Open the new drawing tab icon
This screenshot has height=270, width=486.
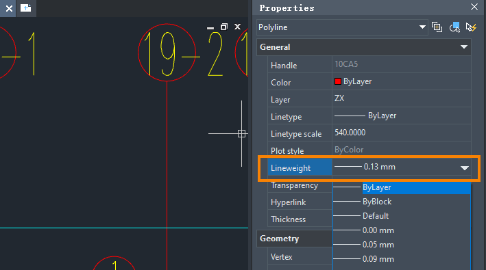tap(26, 8)
